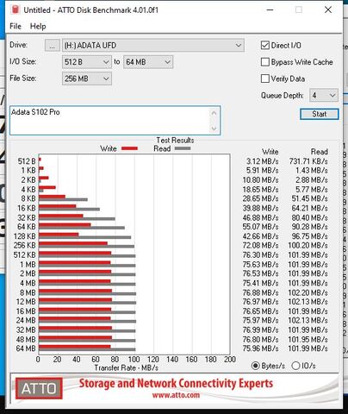Click the 512 B row label in chart
Viewport: 348px width, 414px height.
(27, 161)
